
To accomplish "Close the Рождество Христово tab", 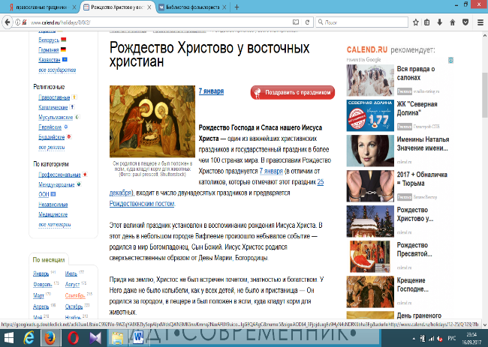I will (x=149, y=7).
